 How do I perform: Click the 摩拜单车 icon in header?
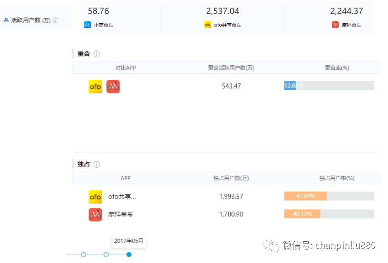(335, 25)
